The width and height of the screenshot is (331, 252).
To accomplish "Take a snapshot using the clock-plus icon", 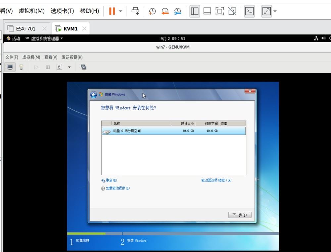I will pos(152,11).
